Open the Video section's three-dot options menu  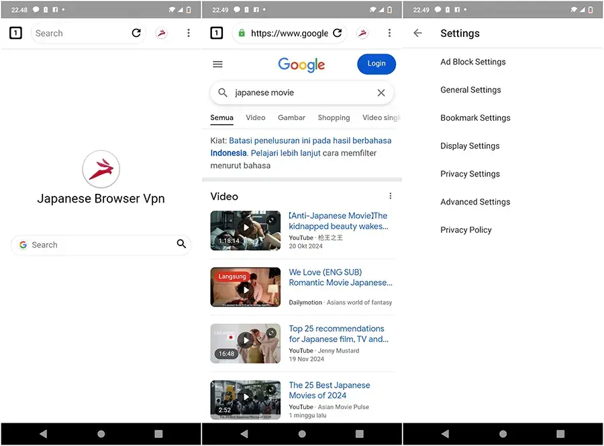click(390, 196)
